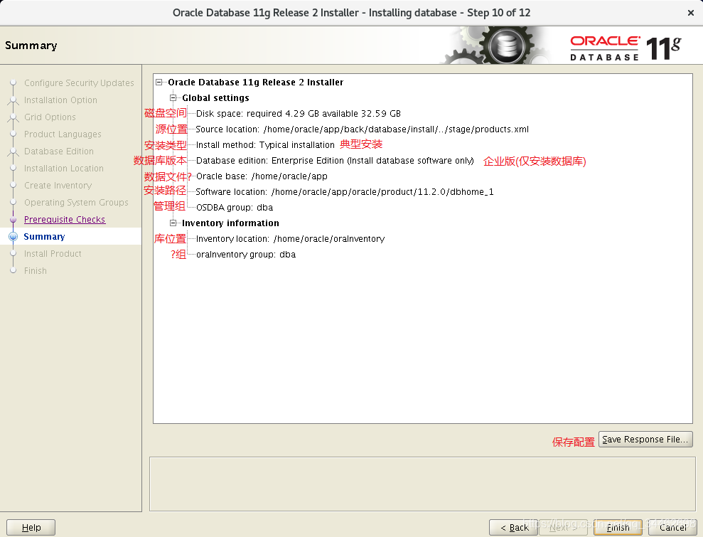Click the Create Inventory bullet icon
This screenshot has height=537, width=703.
[x=14, y=185]
